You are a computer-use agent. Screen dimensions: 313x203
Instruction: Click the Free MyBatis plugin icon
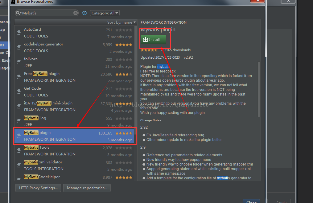[x=19, y=76]
